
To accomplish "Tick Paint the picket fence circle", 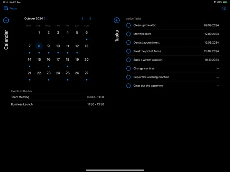I will tap(128, 51).
